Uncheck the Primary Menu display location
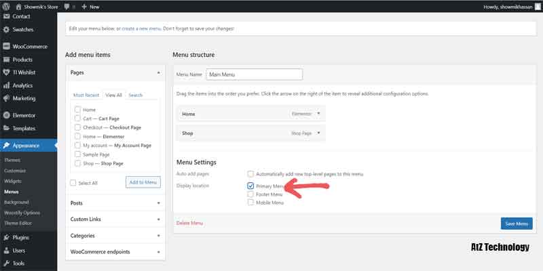Screen dimensions: 543x271 [251, 185]
